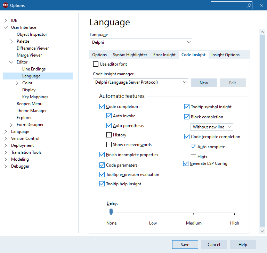Close the Options dialog
Screen dimensions: 267x253
tap(262, 6)
